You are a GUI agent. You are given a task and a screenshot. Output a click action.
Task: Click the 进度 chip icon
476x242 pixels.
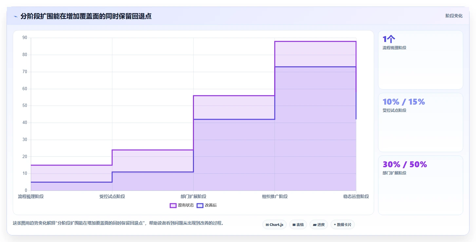point(314,225)
